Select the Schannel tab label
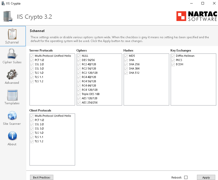218x180 pixels. click(x=12, y=42)
